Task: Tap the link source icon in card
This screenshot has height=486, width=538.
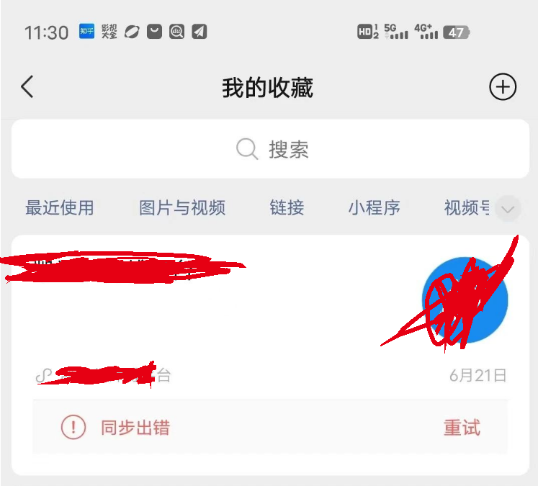Action: coord(44,376)
